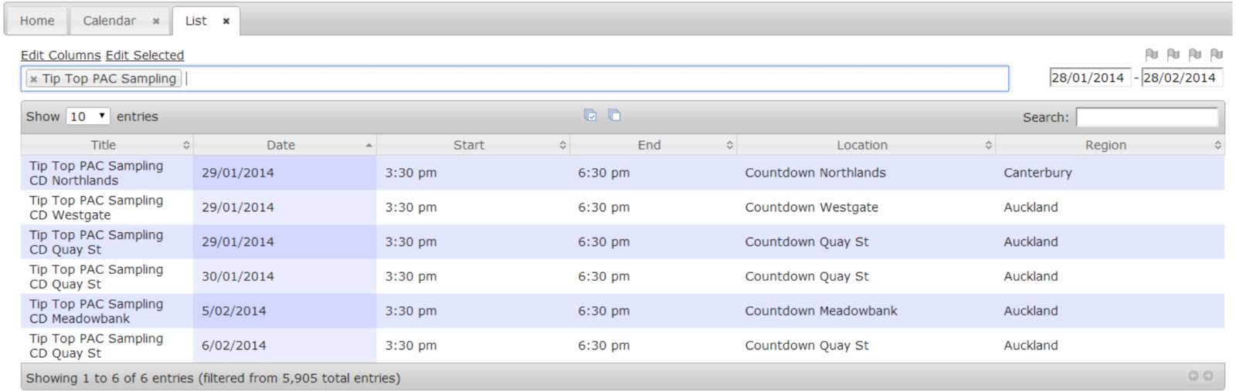Screen dimensions: 1236x391
Task: Click the leftmost flag icon above the dates
Action: [x=1152, y=54]
